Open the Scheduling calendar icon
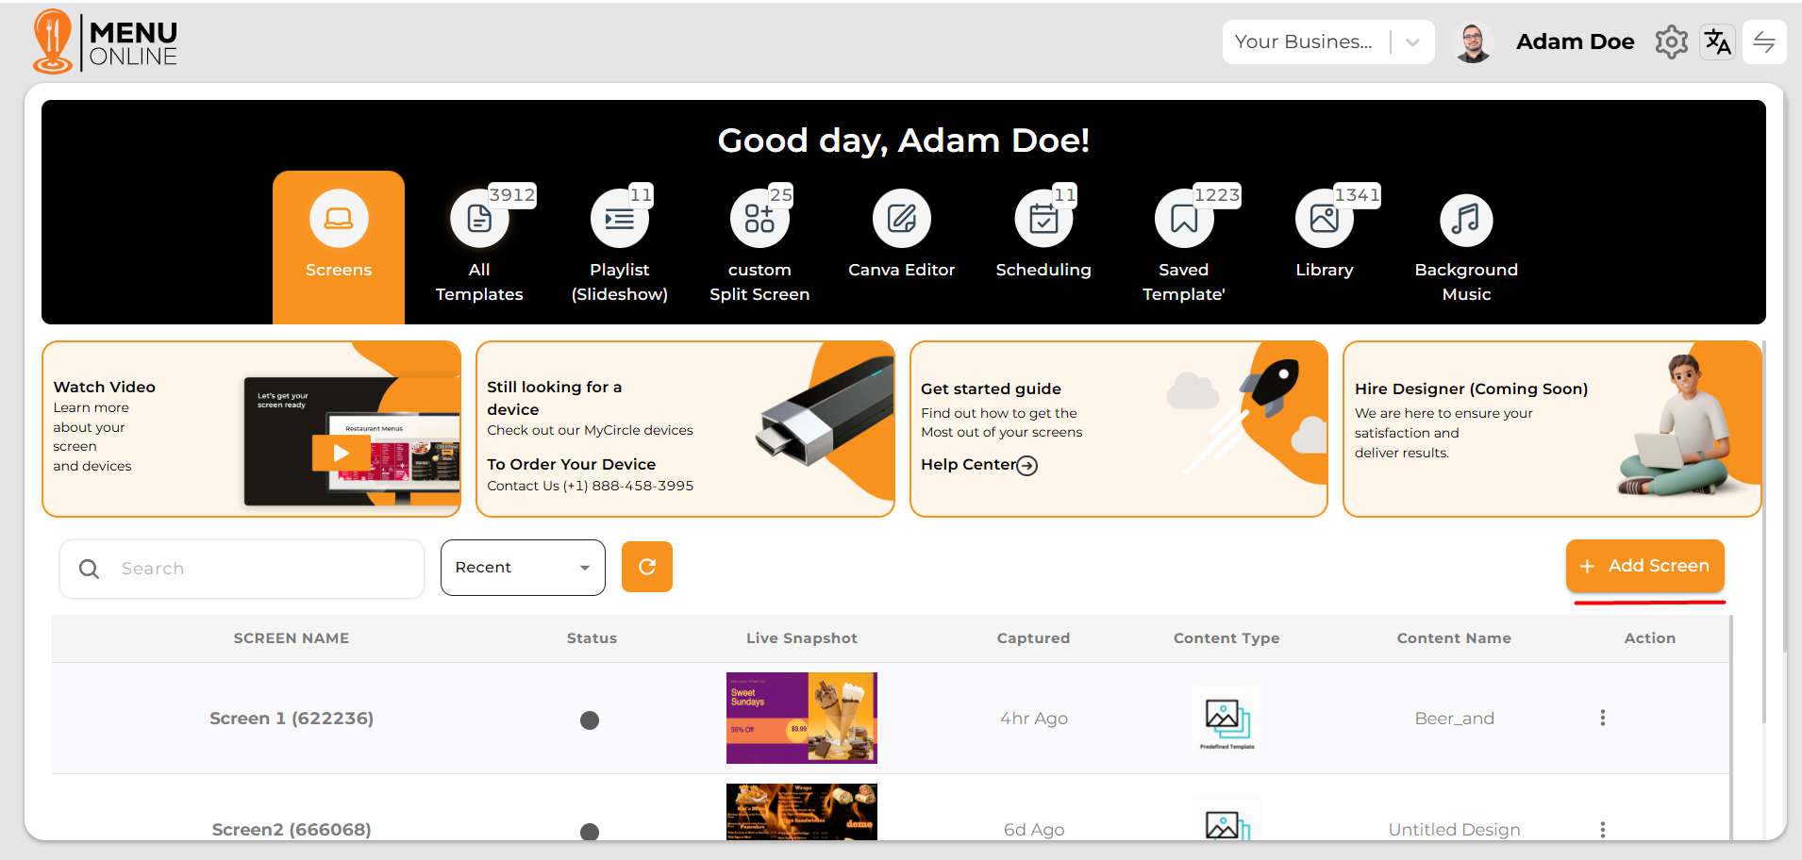 click(x=1043, y=220)
